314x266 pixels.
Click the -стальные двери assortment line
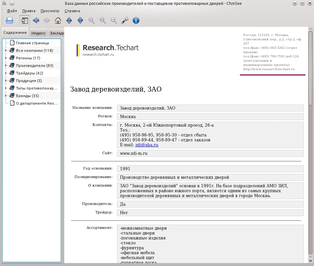click(137, 233)
